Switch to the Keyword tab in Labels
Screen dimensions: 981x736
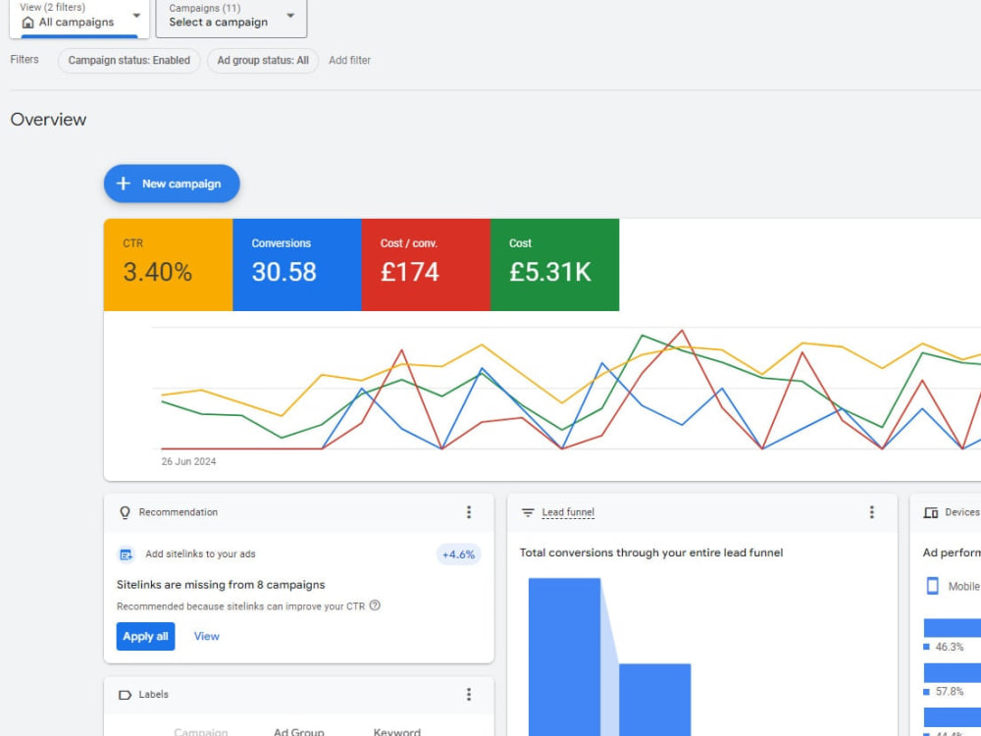pyautogui.click(x=396, y=731)
